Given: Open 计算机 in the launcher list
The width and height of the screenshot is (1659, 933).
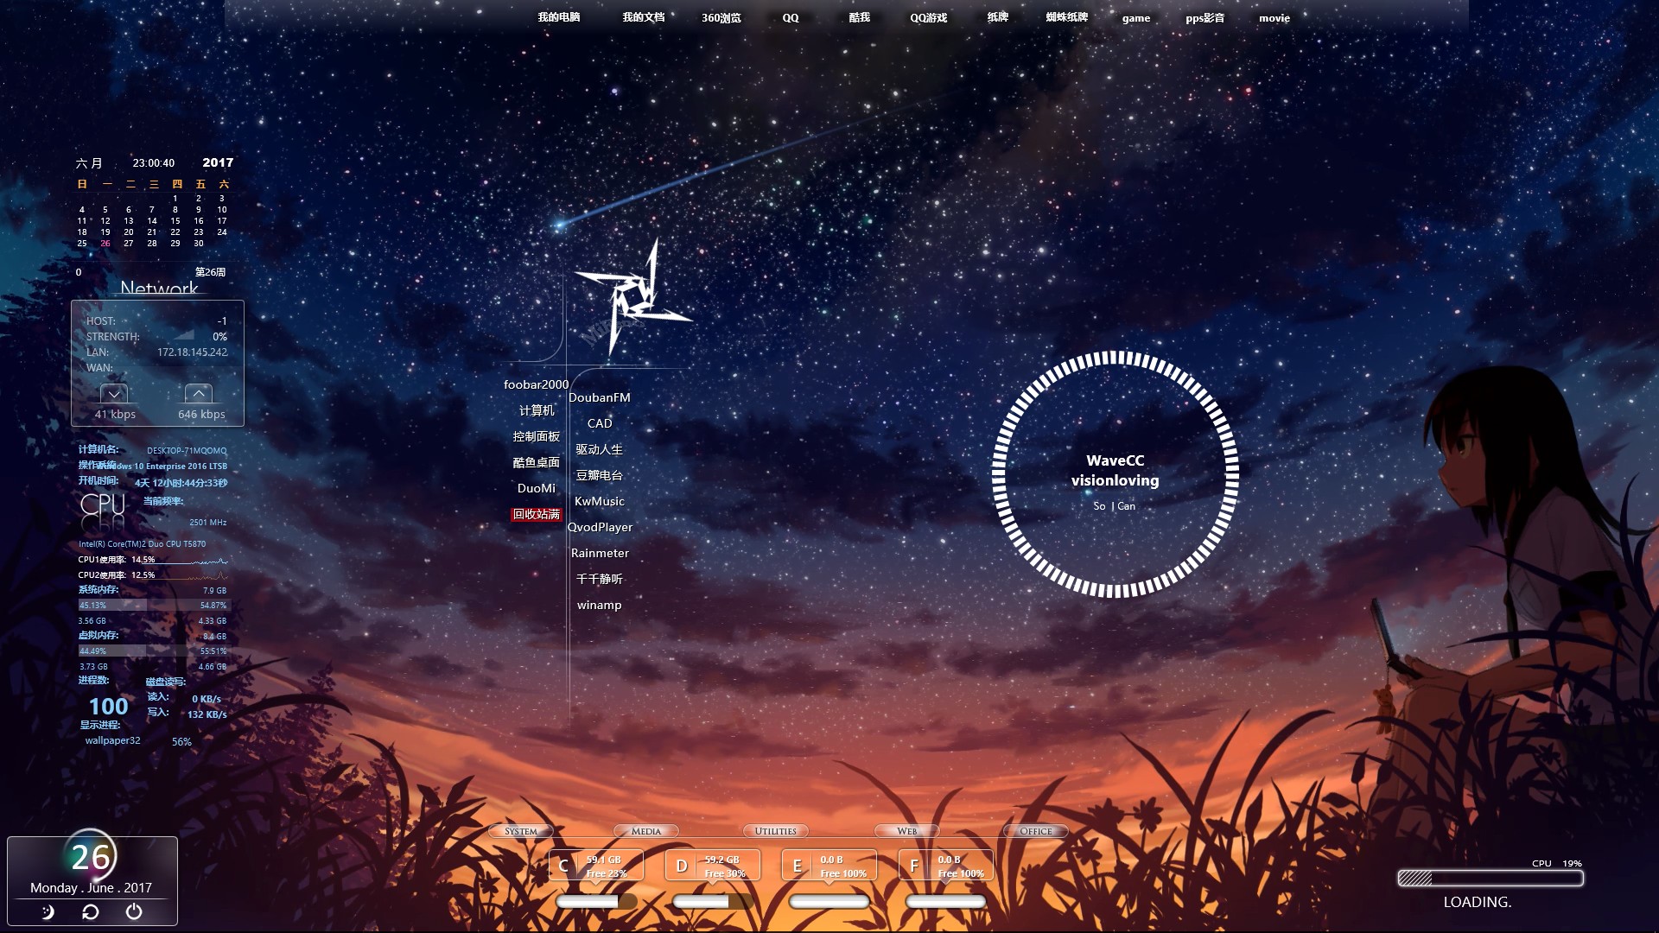Looking at the screenshot, I should [x=537, y=410].
